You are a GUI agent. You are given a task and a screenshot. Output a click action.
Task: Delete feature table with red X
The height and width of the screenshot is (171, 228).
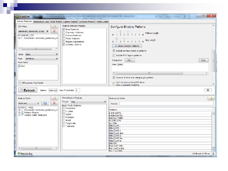(54, 103)
